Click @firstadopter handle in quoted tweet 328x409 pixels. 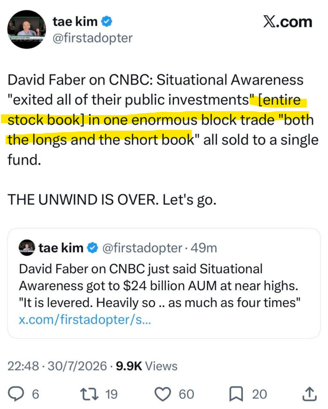(x=142, y=248)
